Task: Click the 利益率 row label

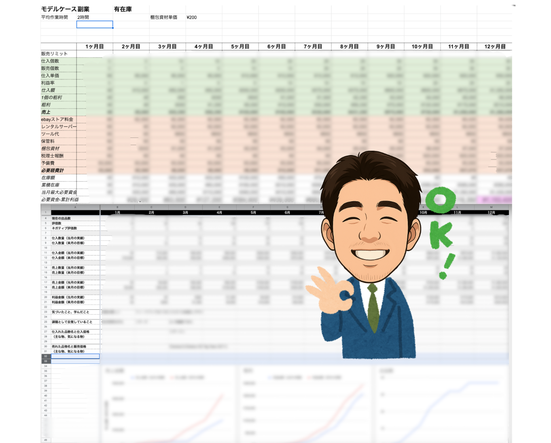Action: pos(48,83)
